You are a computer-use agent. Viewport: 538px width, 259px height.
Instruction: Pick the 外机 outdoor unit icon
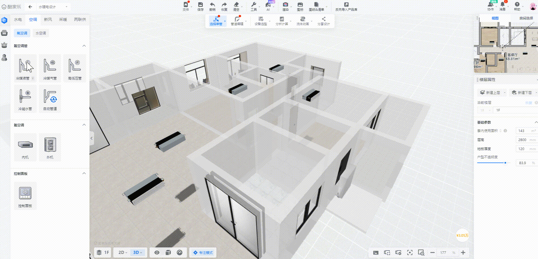click(x=50, y=147)
